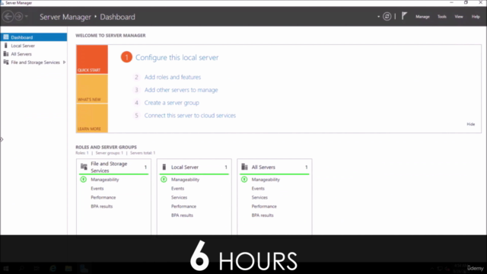Open Manageability in File and Storage tile
This screenshot has height=274, width=487.
105,180
